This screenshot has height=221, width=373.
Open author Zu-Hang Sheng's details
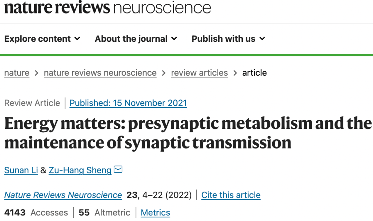[80, 170]
